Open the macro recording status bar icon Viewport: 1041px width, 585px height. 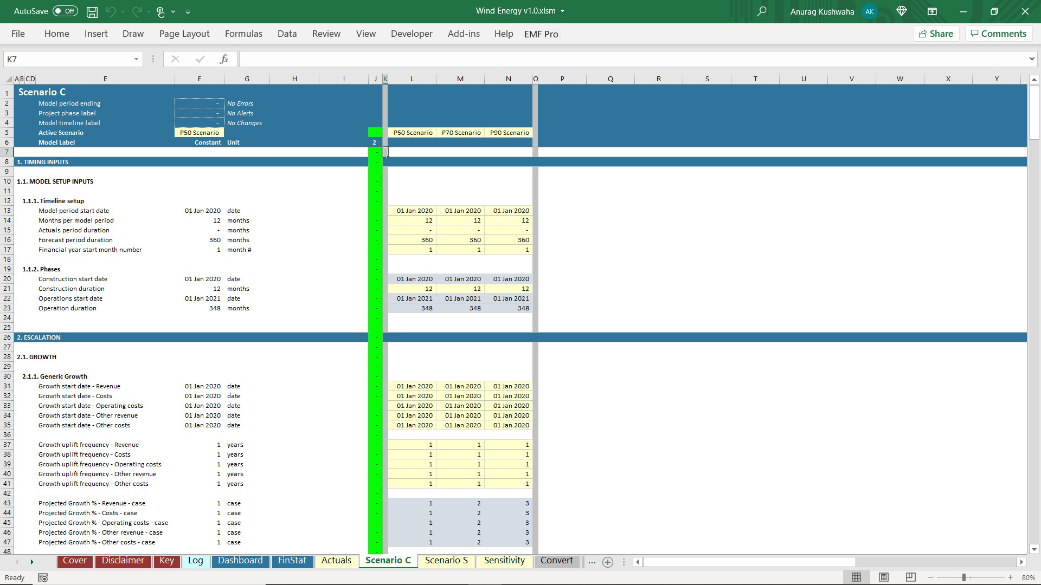tap(43, 578)
